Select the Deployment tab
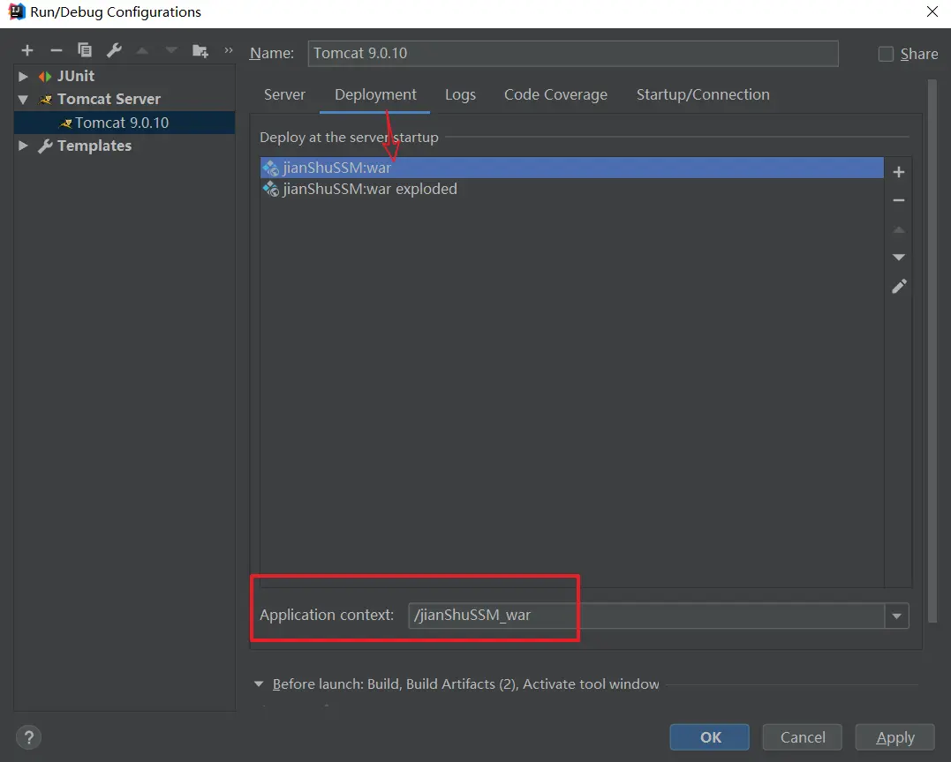951x762 pixels. [375, 94]
